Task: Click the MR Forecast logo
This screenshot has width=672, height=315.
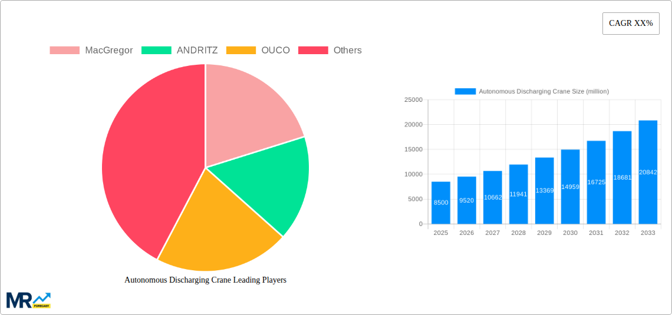Action: [29, 300]
